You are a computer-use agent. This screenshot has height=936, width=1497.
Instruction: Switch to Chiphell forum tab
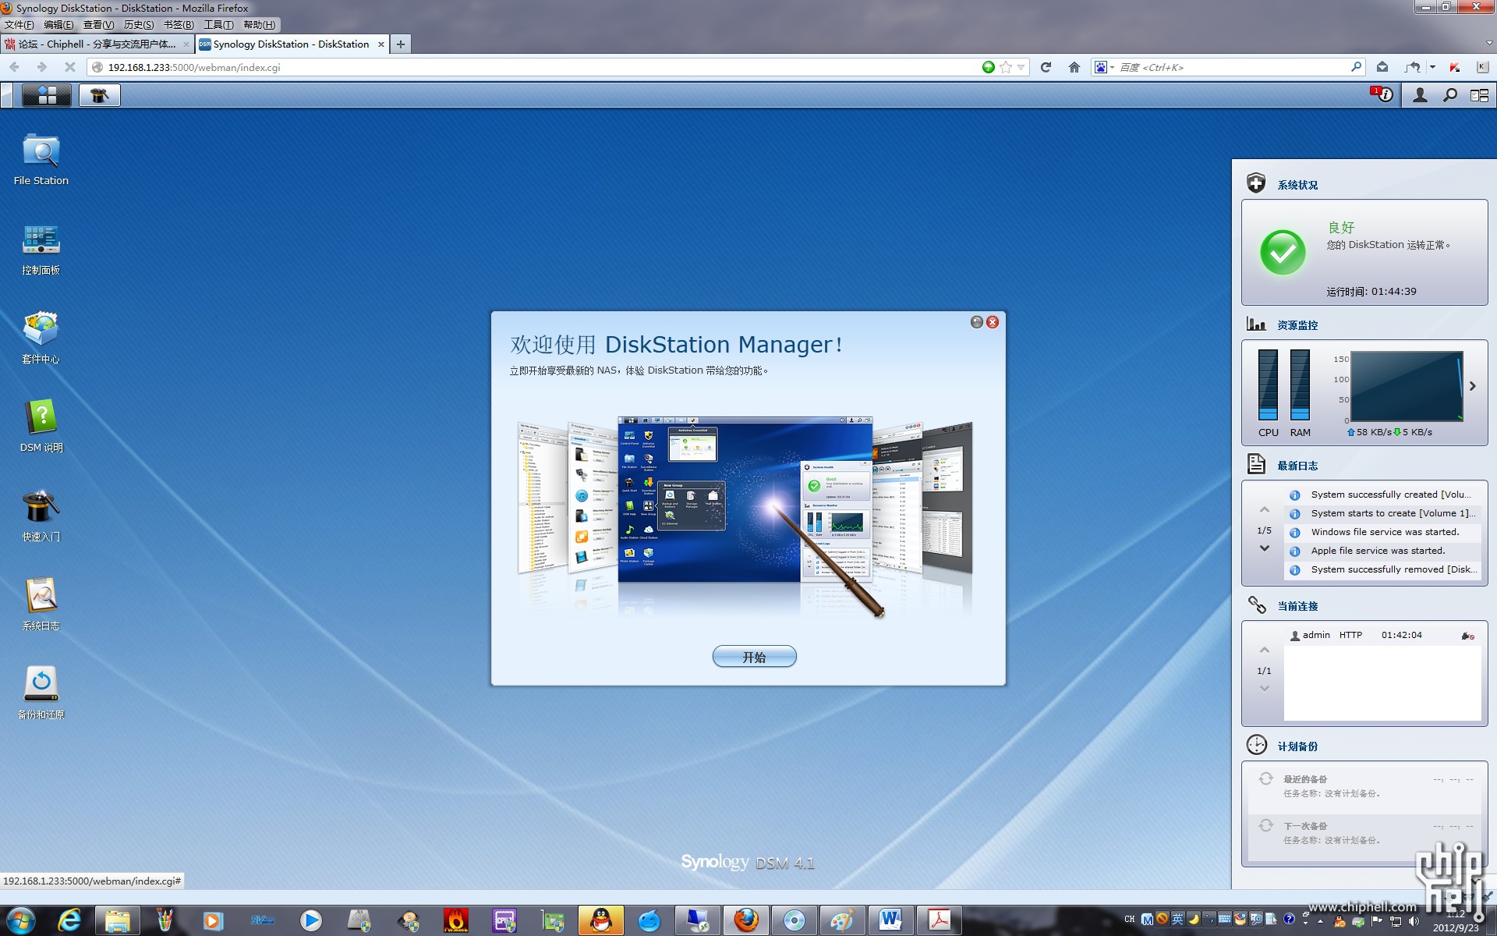(97, 44)
